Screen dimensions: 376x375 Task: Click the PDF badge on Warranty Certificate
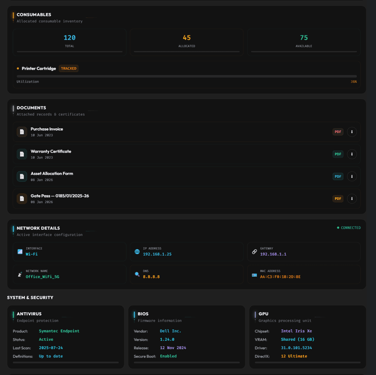pos(338,154)
